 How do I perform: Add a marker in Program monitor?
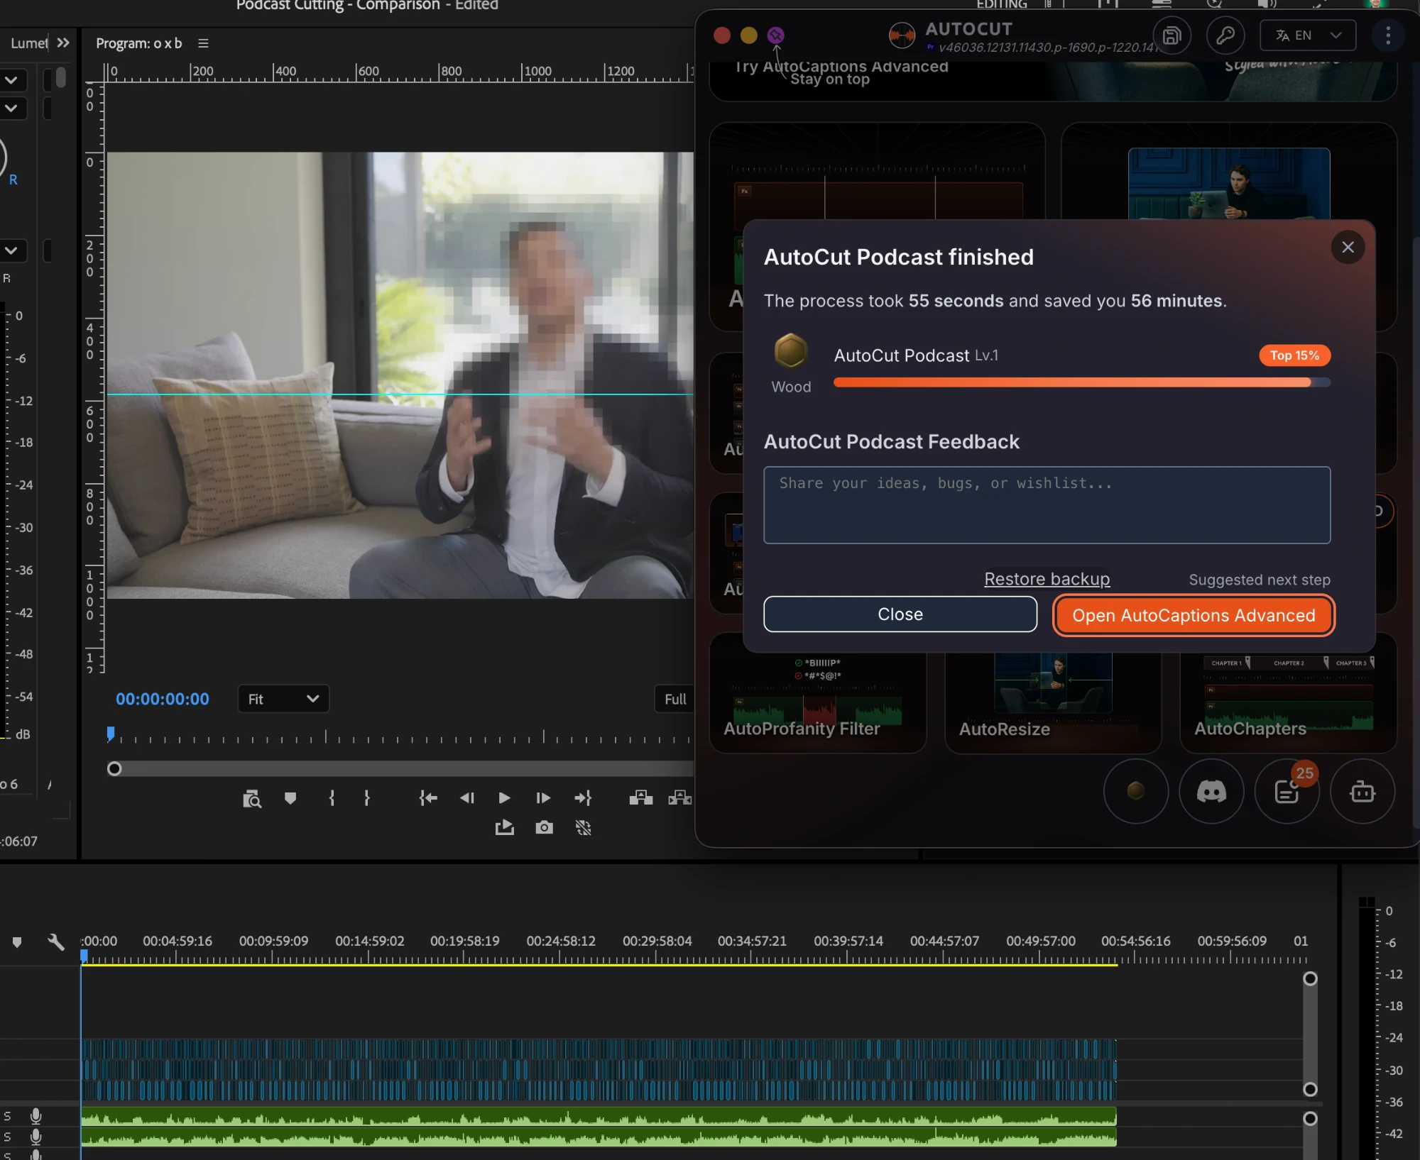pos(290,798)
